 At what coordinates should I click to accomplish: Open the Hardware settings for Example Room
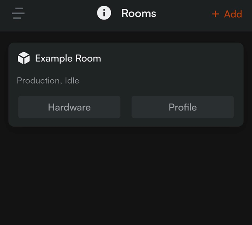click(x=69, y=107)
